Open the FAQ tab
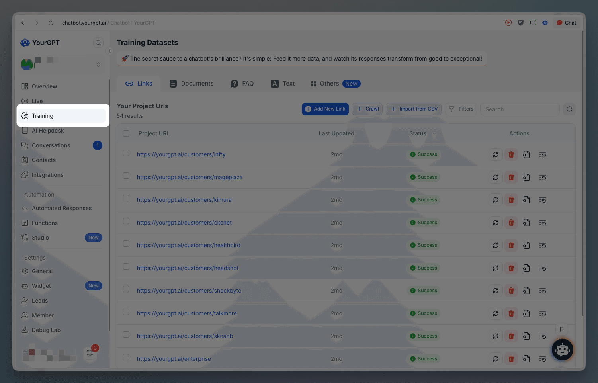Image resolution: width=598 pixels, height=383 pixels. tap(242, 84)
